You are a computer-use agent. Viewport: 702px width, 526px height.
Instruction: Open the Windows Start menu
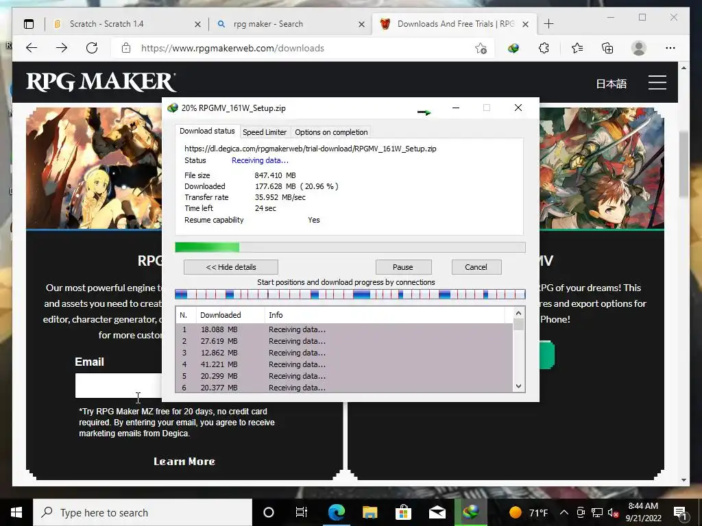coord(16,512)
